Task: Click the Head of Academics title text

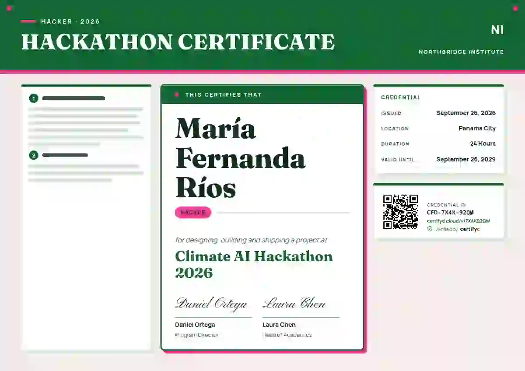Action: click(x=287, y=335)
